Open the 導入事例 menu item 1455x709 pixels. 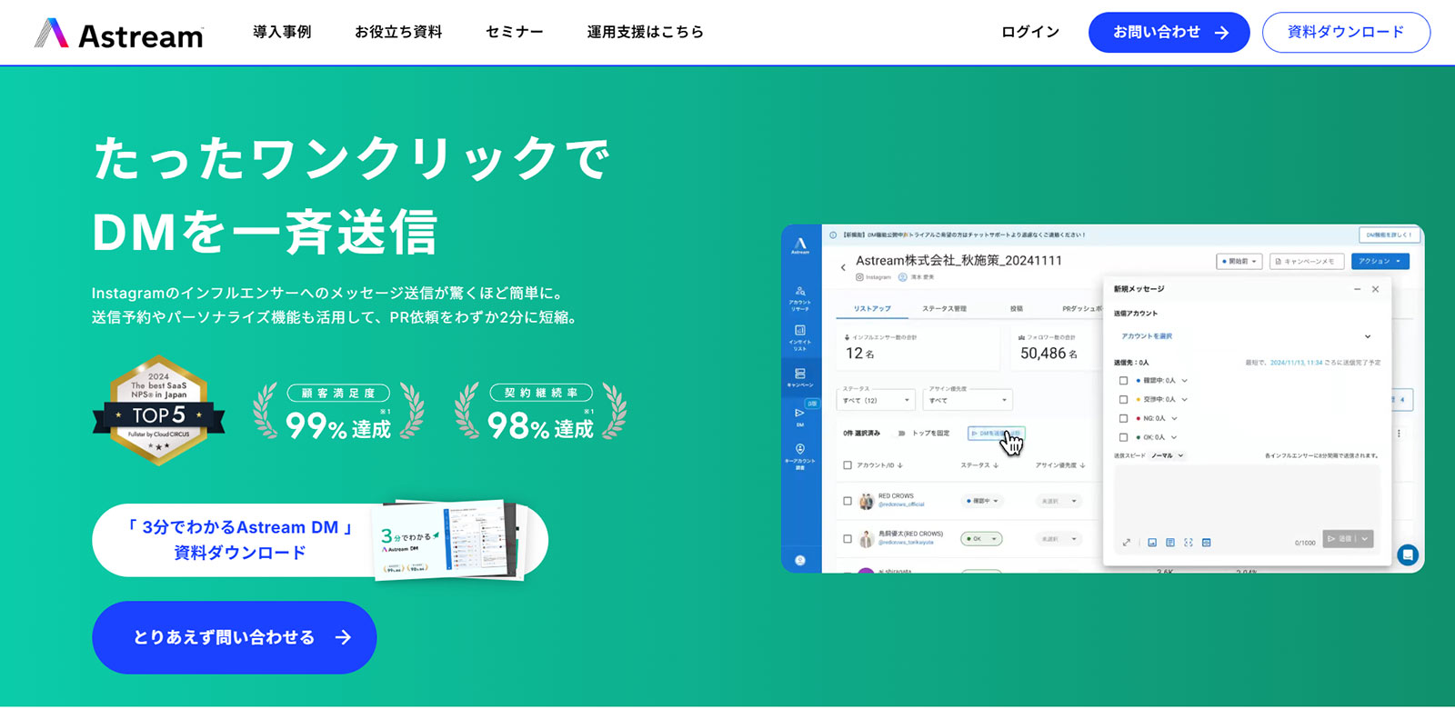click(282, 32)
